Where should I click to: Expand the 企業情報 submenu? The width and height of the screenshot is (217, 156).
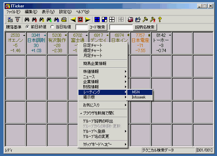102,82
